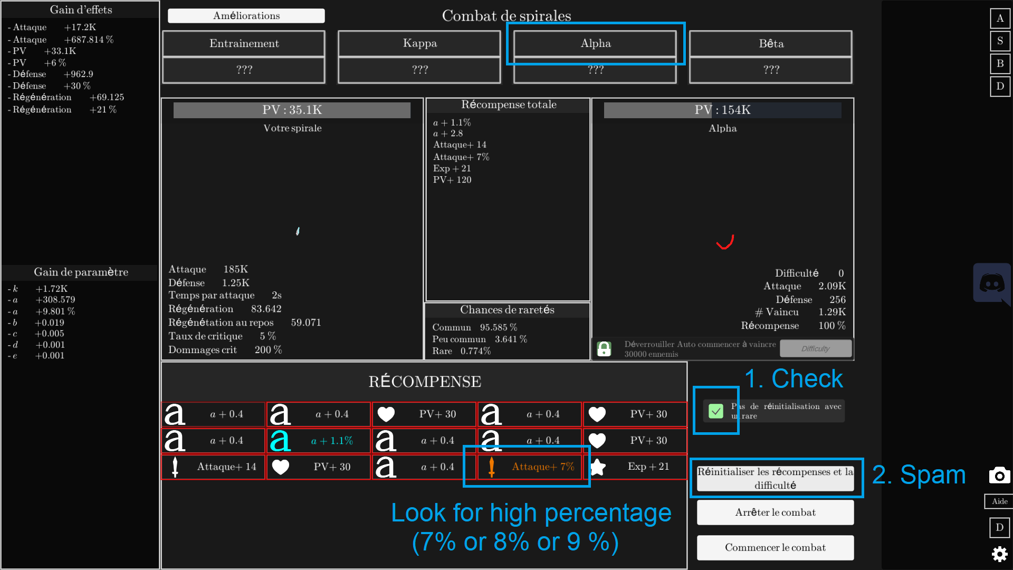
Task: Check the green checkbox for rare reset option
Action: 716,410
